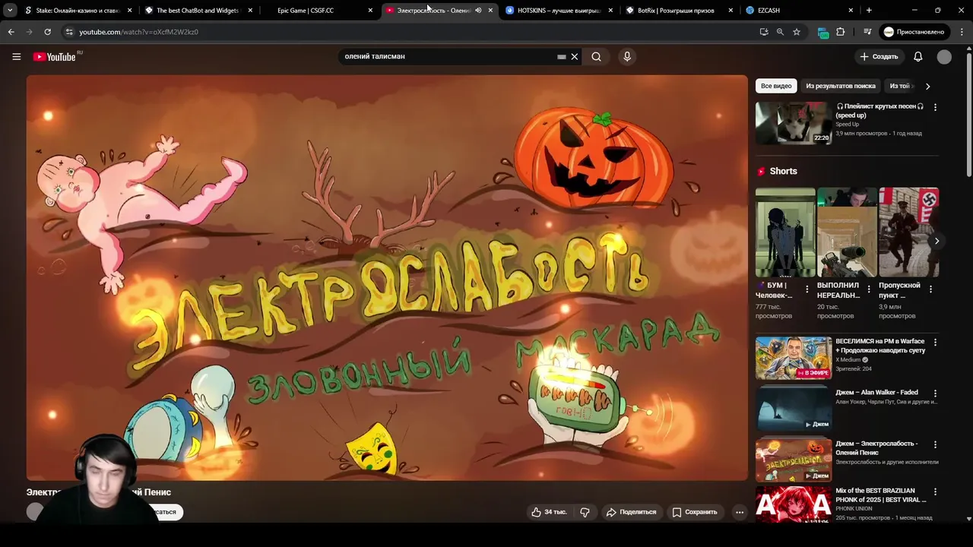Open the Speed Up channel link
The image size is (973, 547).
click(847, 125)
